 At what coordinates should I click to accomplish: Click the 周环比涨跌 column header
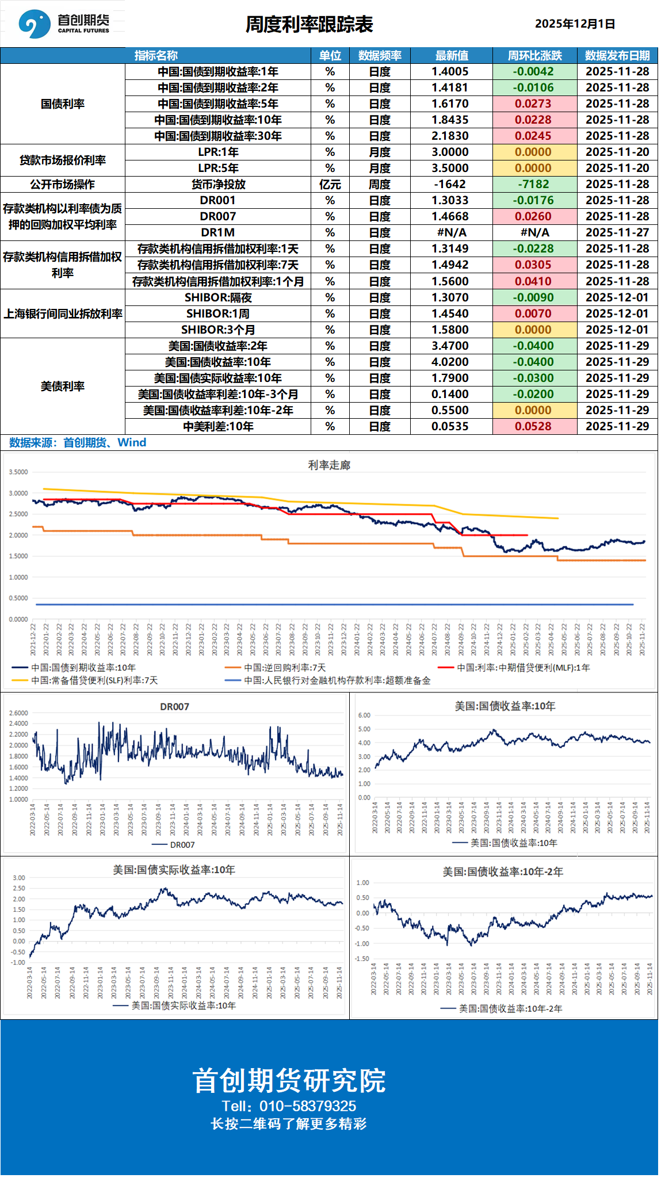tap(534, 56)
